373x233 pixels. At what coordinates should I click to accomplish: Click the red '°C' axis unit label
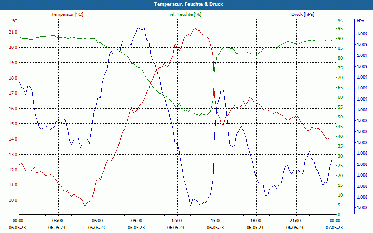[x=15, y=21]
